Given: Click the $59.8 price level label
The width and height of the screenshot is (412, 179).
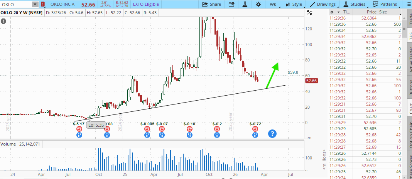Looking at the screenshot, I should 293,72.
